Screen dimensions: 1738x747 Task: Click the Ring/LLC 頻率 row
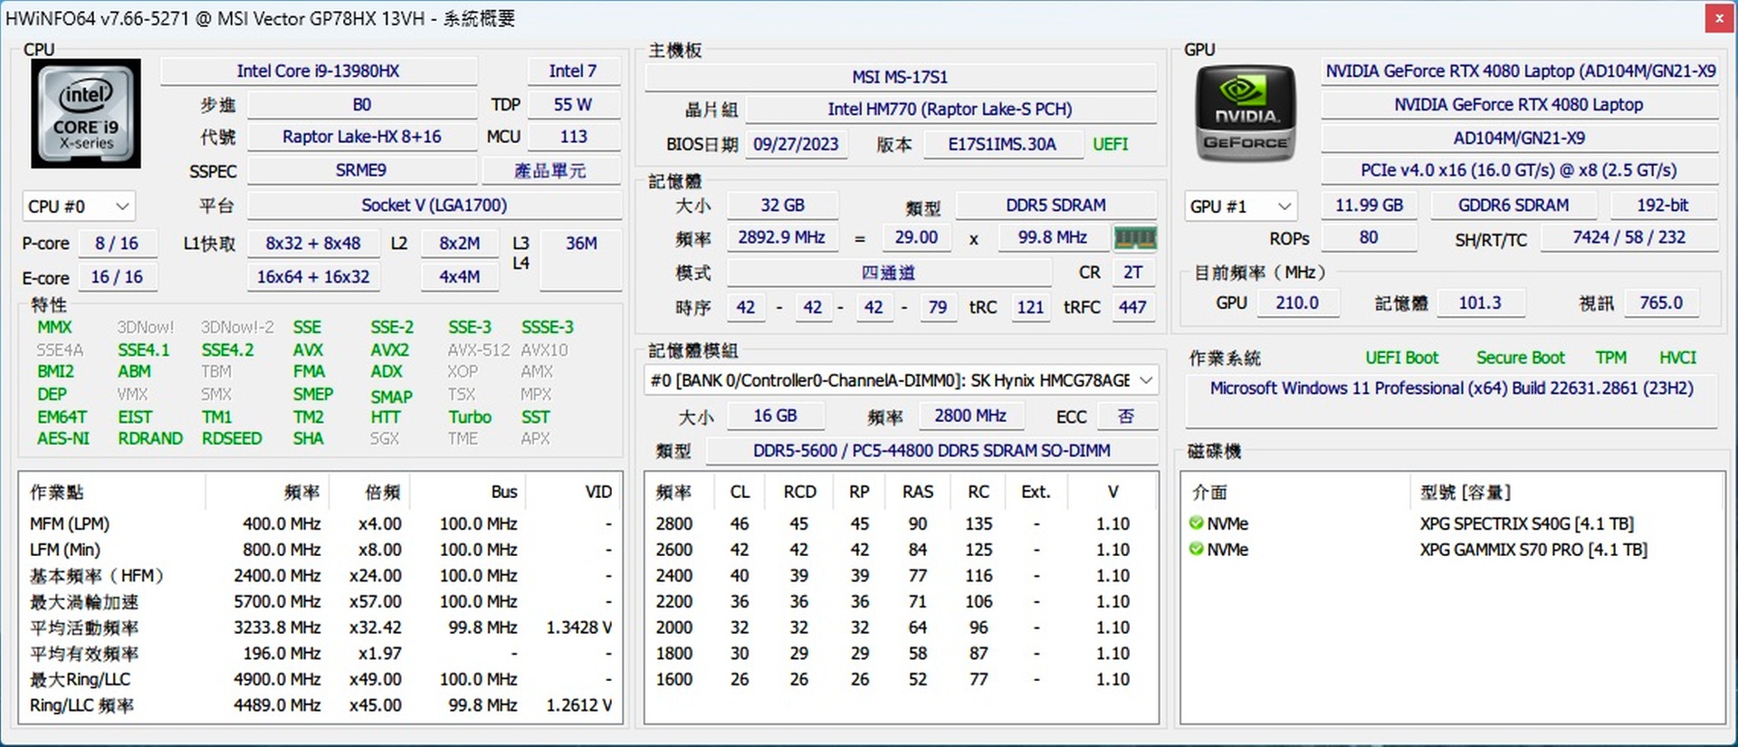point(321,705)
